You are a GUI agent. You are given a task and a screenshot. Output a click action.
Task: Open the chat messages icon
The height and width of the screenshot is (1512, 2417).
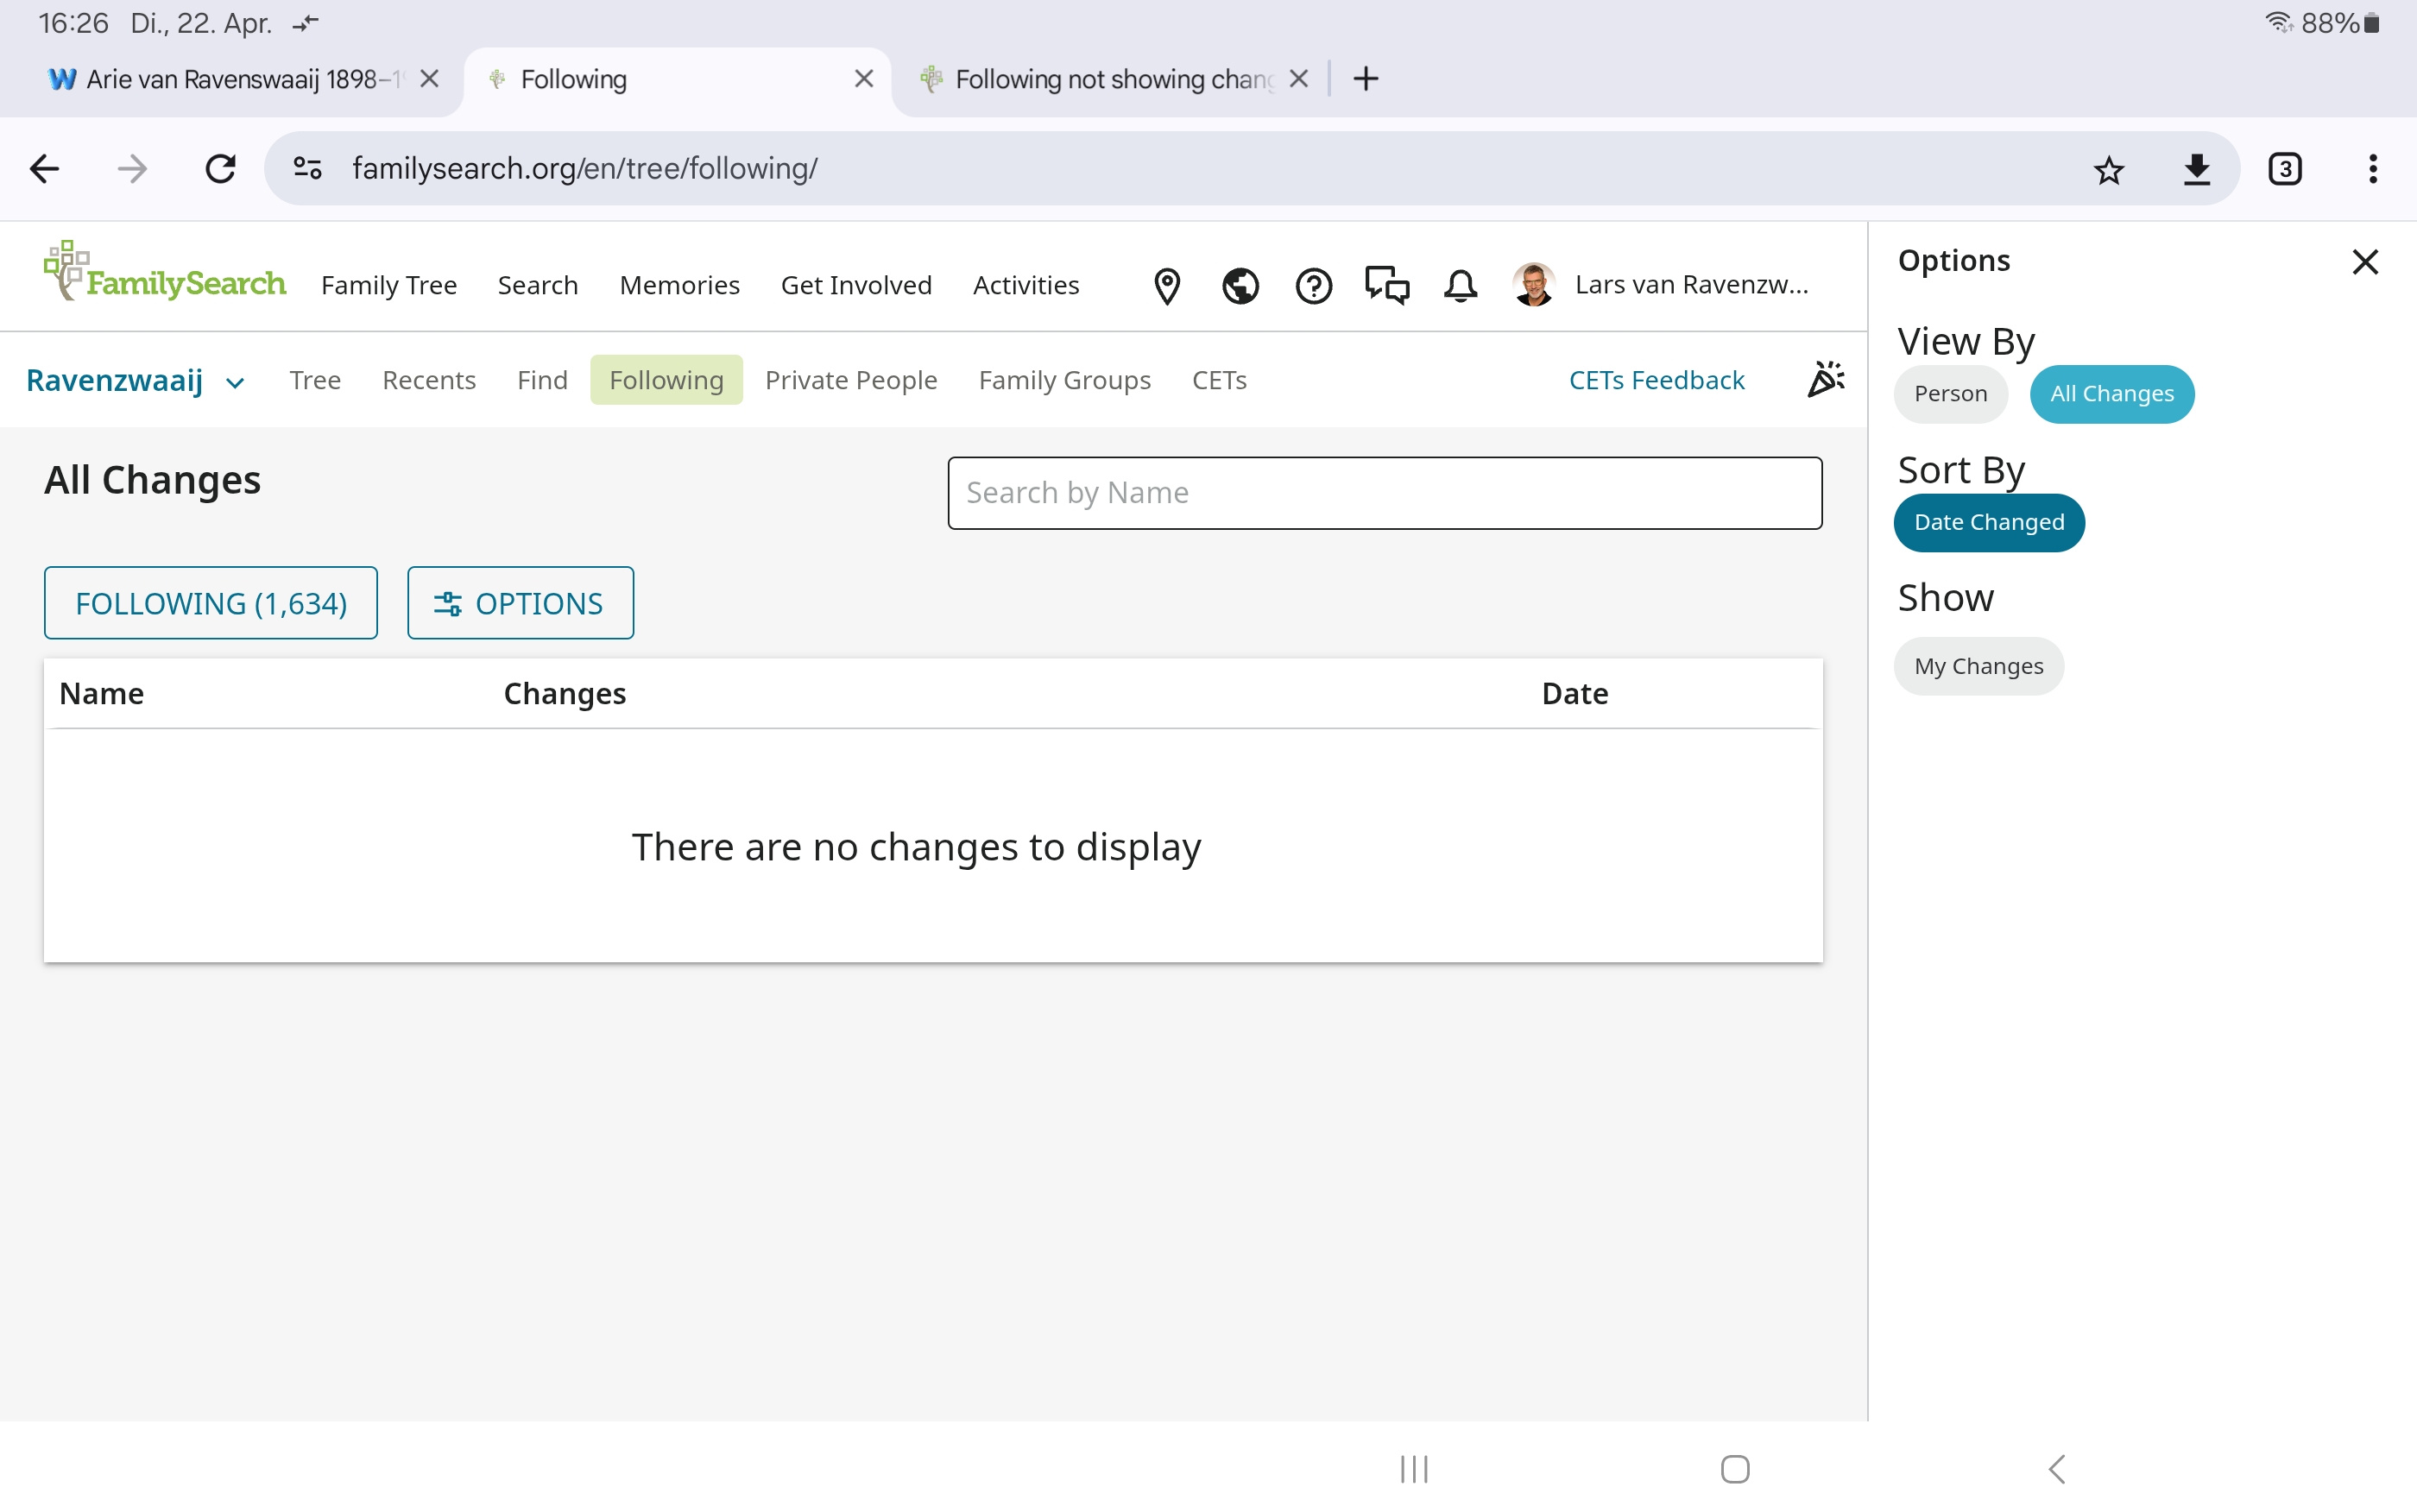pyautogui.click(x=1387, y=286)
